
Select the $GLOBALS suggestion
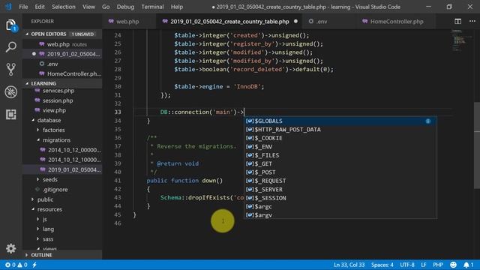340,121
